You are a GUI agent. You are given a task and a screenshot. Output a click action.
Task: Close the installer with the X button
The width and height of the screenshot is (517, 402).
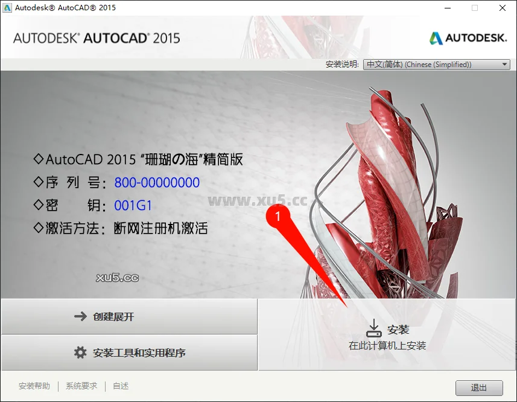[x=502, y=8]
